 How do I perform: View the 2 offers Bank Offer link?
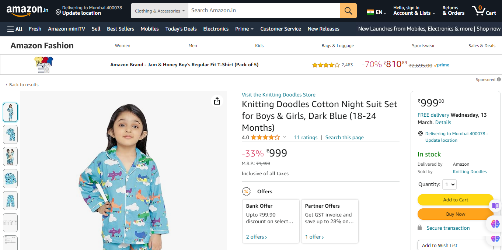[257, 237]
